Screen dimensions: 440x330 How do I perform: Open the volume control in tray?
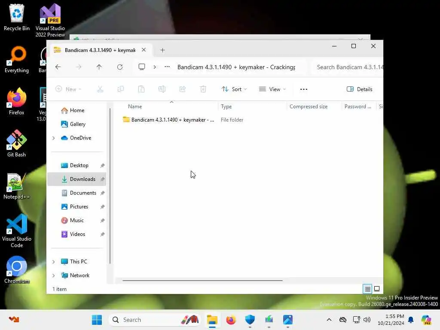pos(367,320)
